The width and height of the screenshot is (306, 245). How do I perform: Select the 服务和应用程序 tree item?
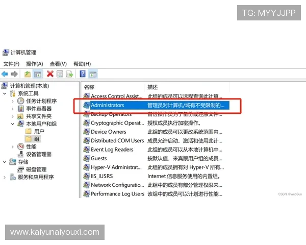coord(36,177)
